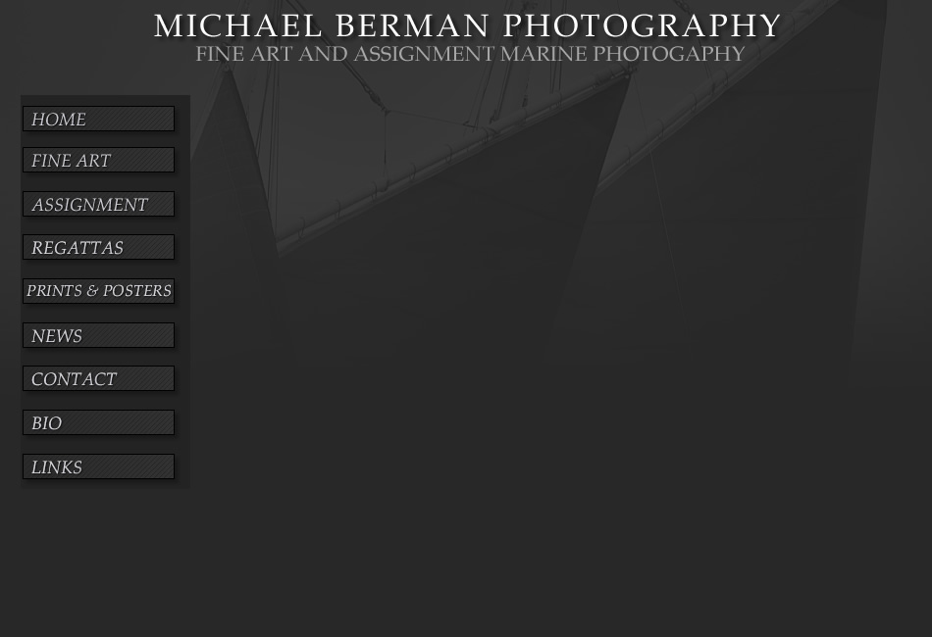Image resolution: width=932 pixels, height=637 pixels.
Task: Click the marine photography subtitle text
Action: coord(470,54)
